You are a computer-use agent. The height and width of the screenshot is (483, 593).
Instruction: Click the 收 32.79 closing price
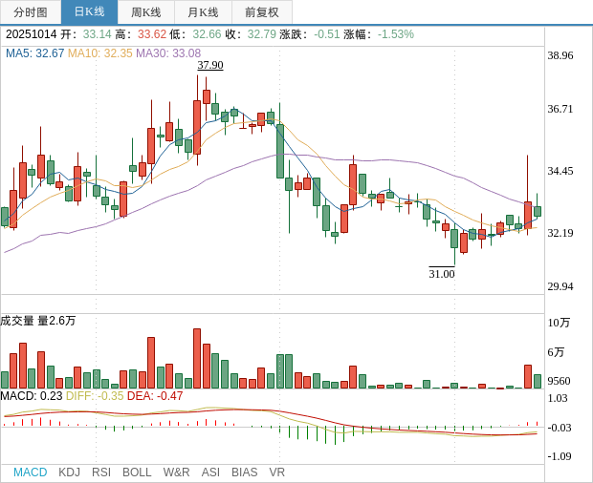251,34
